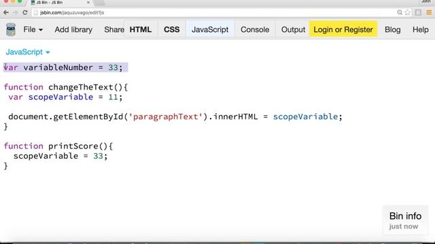Click 'function printScore(){' line
The image size is (435, 244).
tap(58, 146)
